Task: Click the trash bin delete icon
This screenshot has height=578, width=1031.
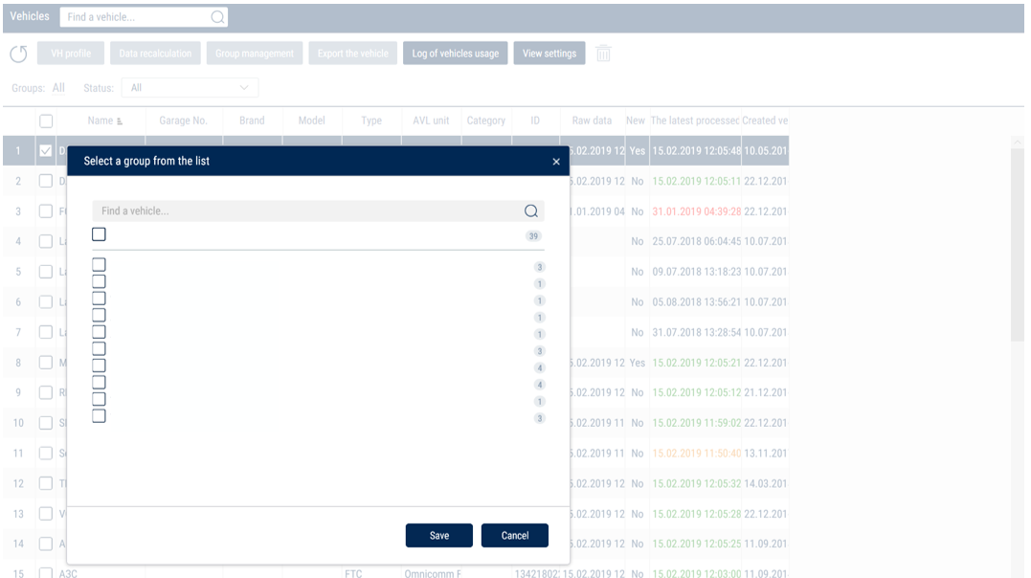Action: pyautogui.click(x=603, y=54)
